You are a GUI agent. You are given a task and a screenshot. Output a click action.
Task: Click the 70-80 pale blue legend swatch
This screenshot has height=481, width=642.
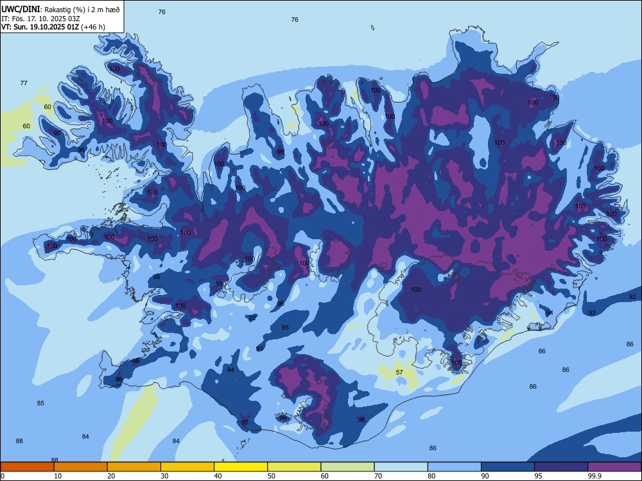pyautogui.click(x=401, y=467)
